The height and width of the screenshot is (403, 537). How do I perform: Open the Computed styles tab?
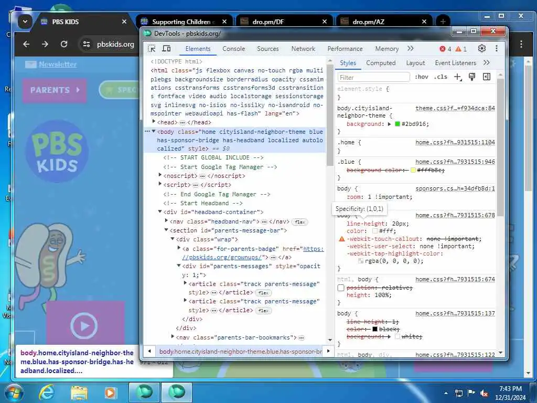(381, 63)
